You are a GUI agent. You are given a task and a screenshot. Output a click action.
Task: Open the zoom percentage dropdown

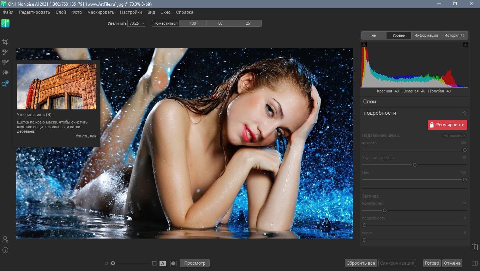pyautogui.click(x=143, y=23)
